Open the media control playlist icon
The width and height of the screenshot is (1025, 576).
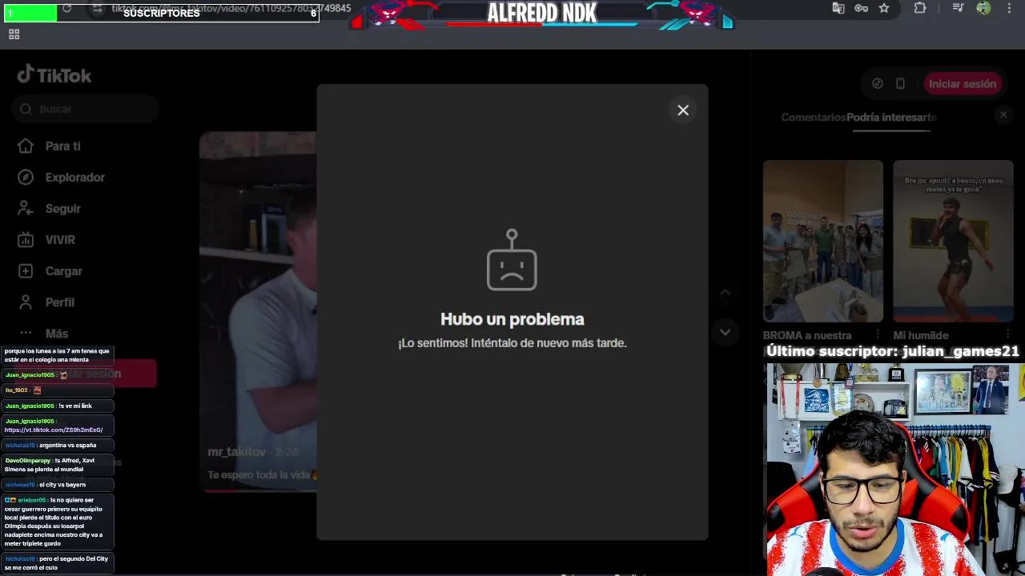click(958, 8)
